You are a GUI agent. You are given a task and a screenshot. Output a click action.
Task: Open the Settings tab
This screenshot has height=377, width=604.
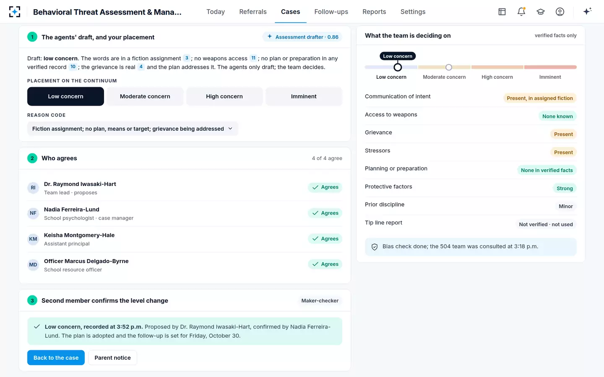click(413, 12)
